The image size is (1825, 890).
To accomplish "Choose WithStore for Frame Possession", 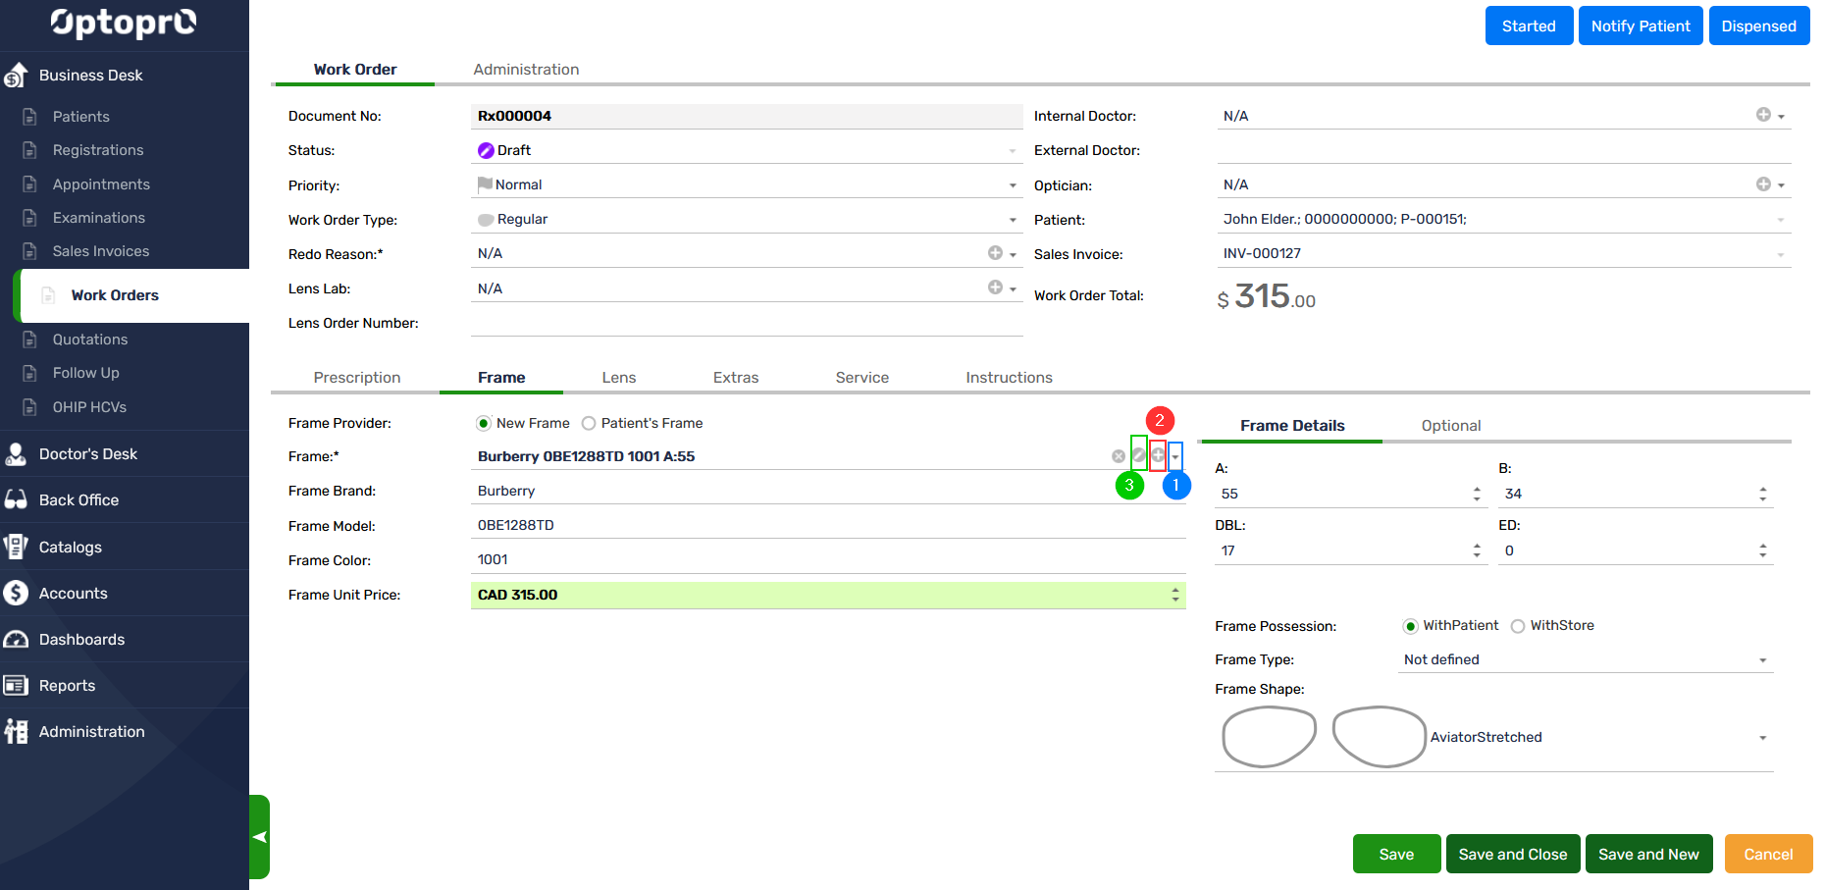I will [x=1518, y=627].
